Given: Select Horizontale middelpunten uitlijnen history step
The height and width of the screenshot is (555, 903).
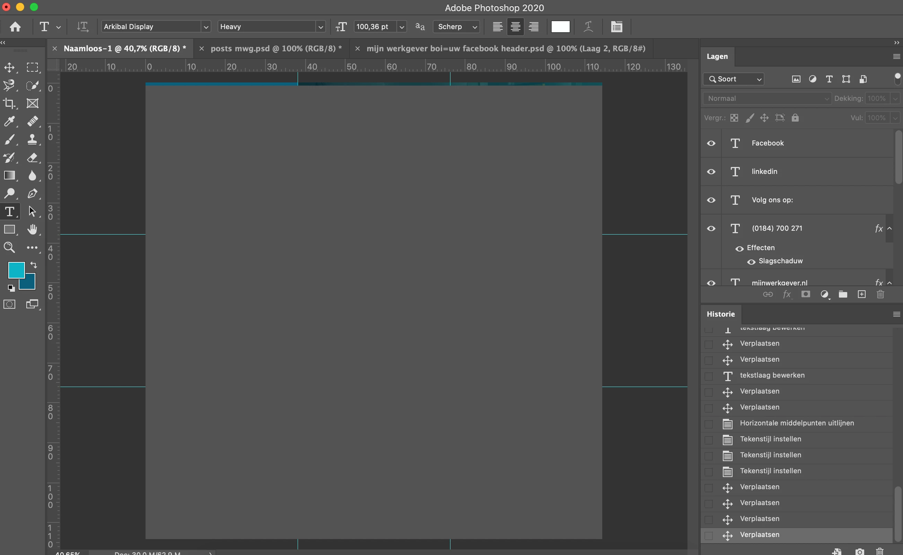Looking at the screenshot, I should click(797, 423).
